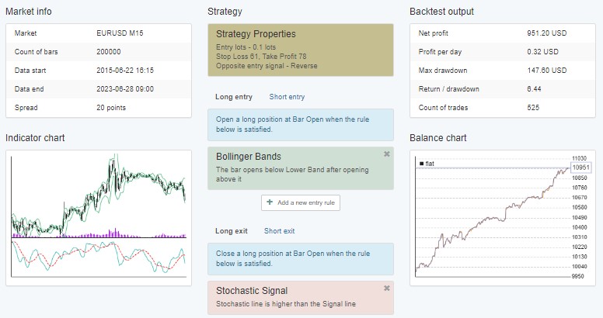Click the plus icon on Add entry rule

(270, 202)
